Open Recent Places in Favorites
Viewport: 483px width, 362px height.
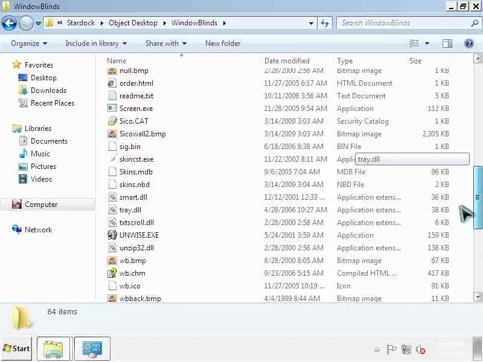point(53,103)
